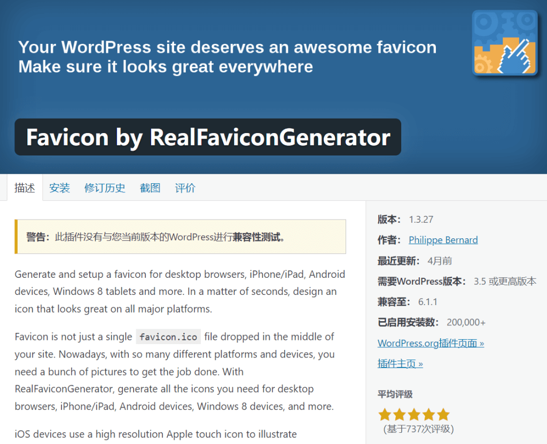Open author link Philippe Bernard
This screenshot has height=444, width=547.
pos(443,240)
